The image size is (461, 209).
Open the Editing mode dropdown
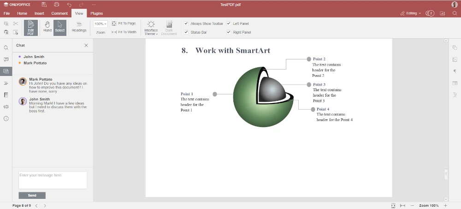(411, 13)
